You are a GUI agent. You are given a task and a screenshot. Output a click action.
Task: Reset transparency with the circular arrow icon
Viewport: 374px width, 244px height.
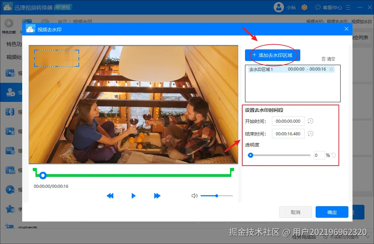[333, 155]
